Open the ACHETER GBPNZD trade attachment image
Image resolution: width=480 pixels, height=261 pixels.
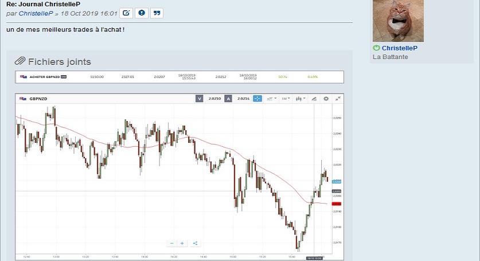(179, 76)
